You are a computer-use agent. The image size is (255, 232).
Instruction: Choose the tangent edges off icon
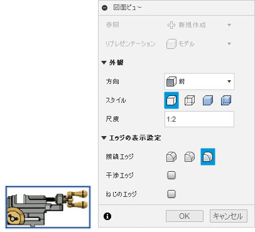click(x=208, y=157)
